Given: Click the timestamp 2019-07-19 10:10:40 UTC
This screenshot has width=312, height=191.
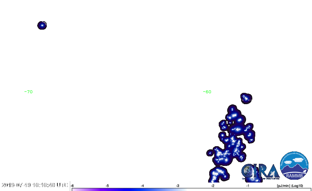Looking at the screenshot, I should [35, 185].
